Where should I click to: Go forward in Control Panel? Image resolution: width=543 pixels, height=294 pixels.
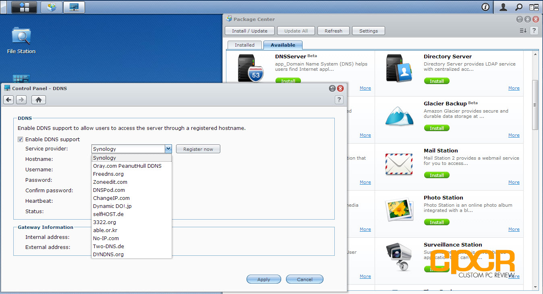(x=21, y=100)
